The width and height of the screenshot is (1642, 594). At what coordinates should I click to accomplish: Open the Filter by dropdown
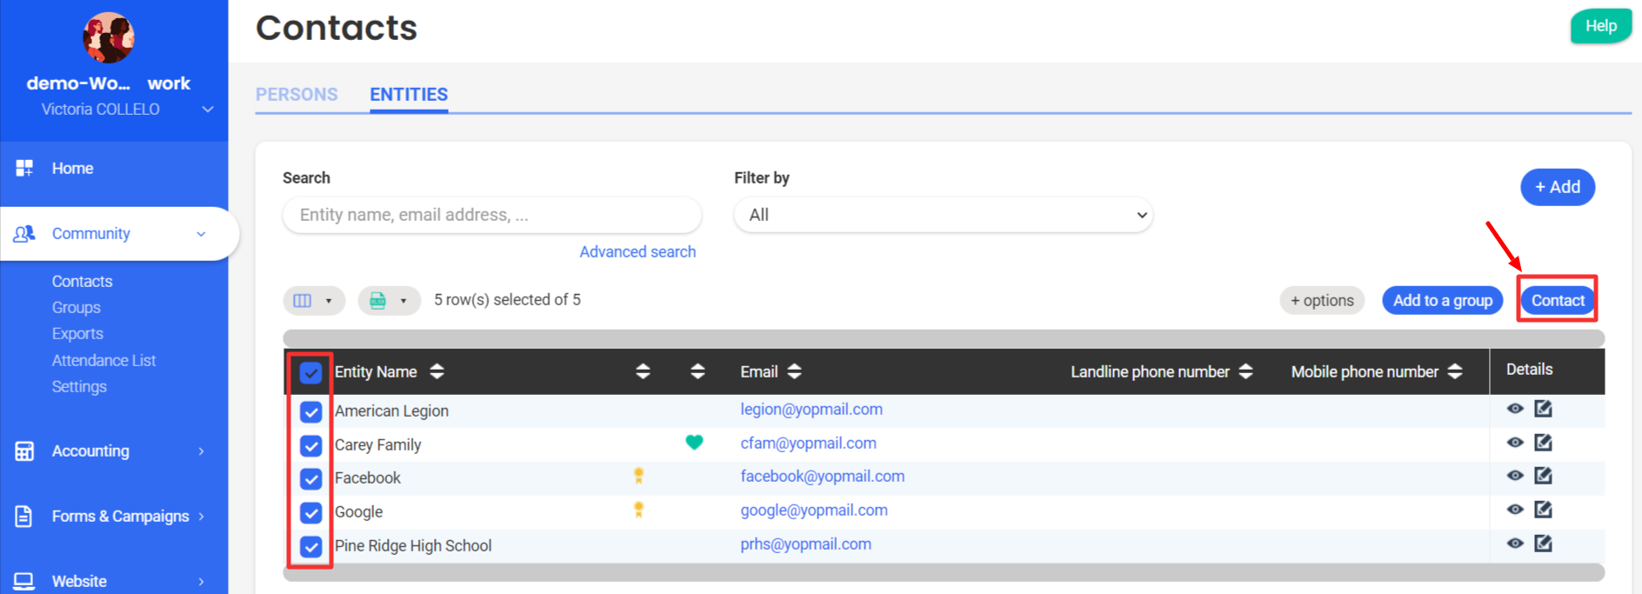943,215
